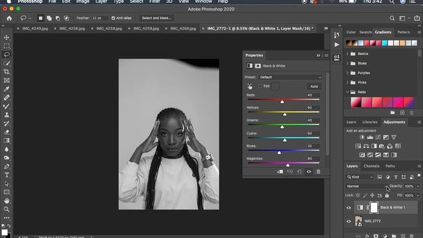The image size is (423, 238).
Task: Expand the Purples gradient folder
Action: pyautogui.click(x=348, y=73)
